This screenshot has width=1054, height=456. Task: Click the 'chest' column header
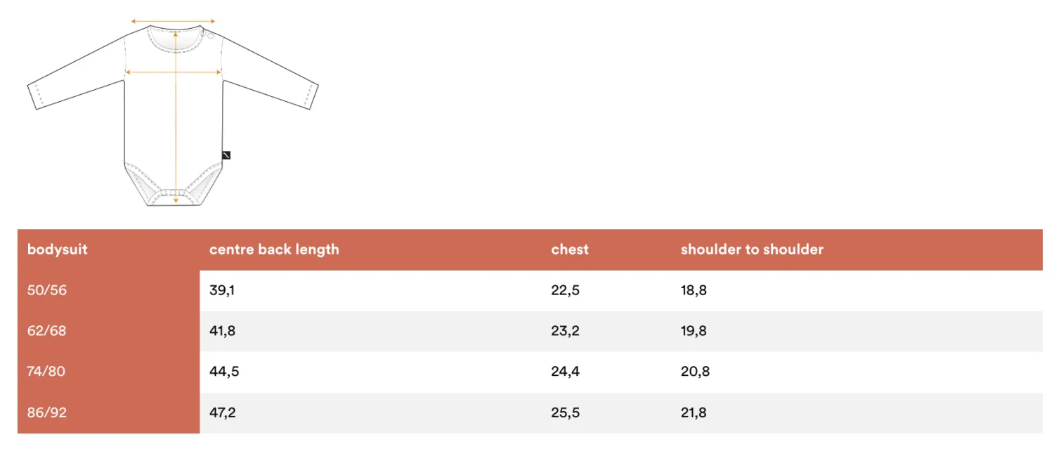(570, 249)
